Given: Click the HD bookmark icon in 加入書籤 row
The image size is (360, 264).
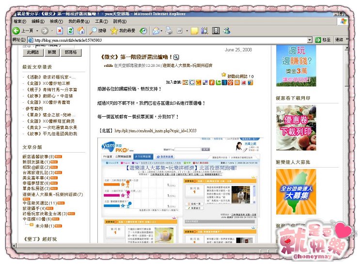Looking at the screenshot, I should tap(185, 82).
